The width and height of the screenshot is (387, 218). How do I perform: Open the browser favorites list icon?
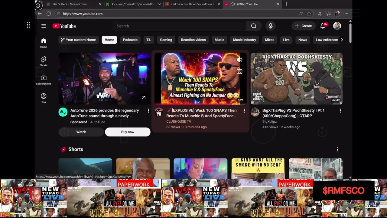coord(329,14)
